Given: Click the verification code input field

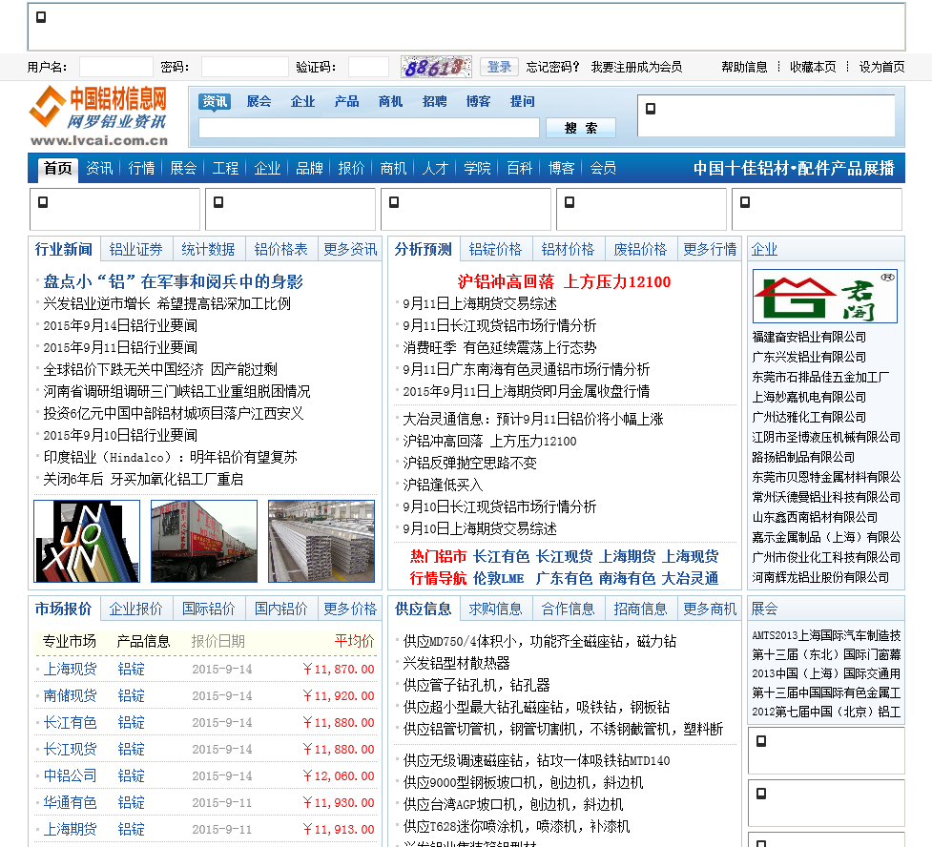Looking at the screenshot, I should tap(368, 67).
